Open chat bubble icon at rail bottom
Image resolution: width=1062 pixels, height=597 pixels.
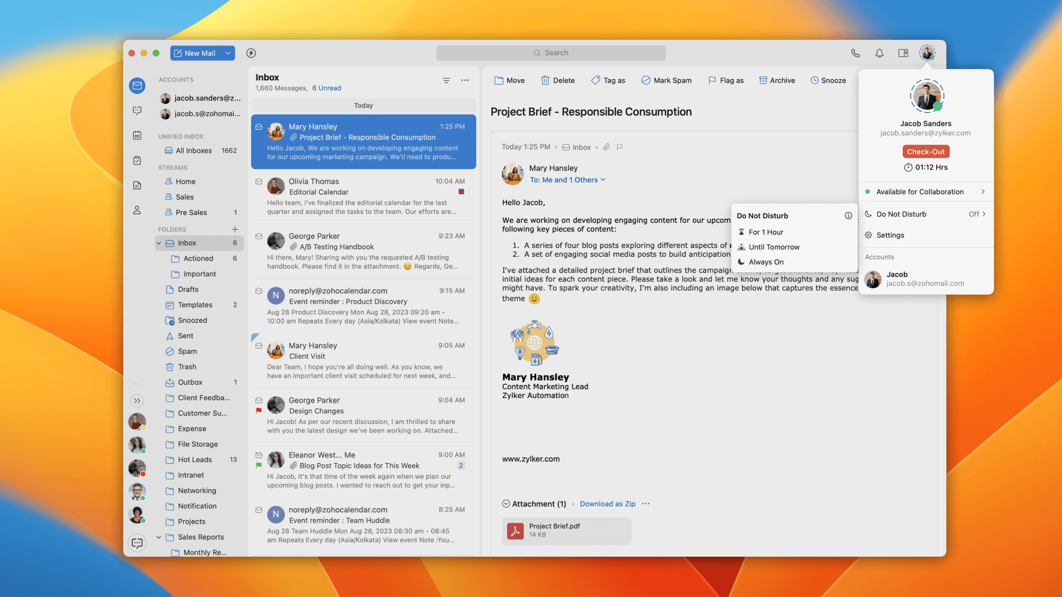point(137,543)
